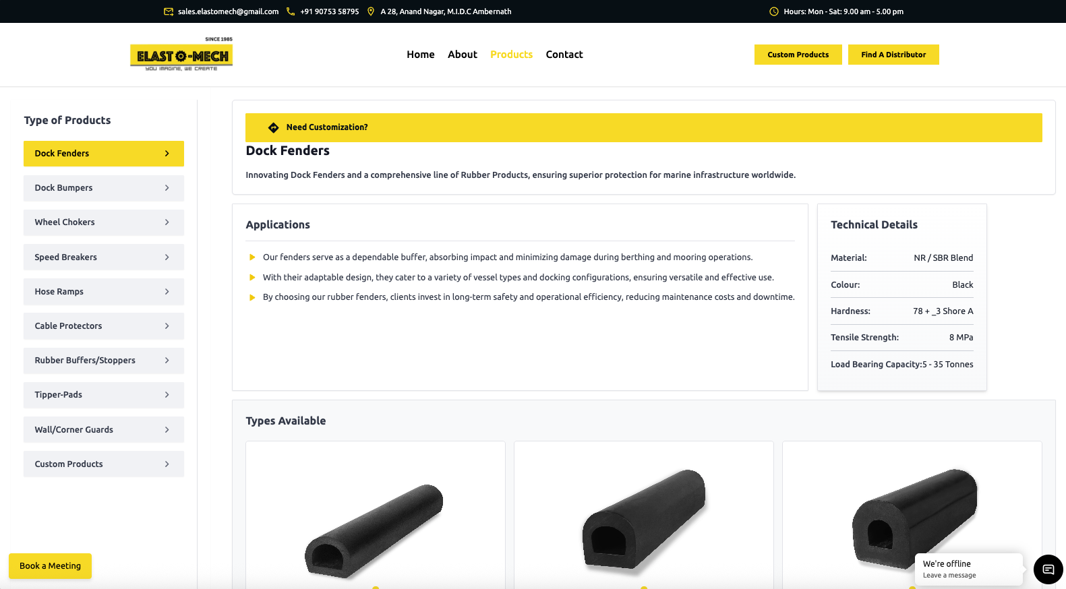This screenshot has height=589, width=1066.
Task: Click Find A Distributor button
Action: pos(893,55)
